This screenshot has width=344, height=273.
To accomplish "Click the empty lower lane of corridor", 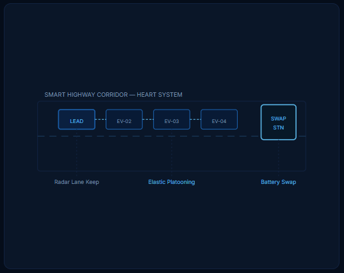I will pyautogui.click(x=172, y=154).
